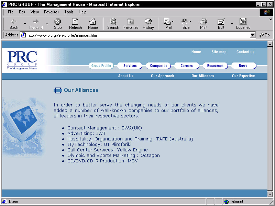275x206 pixels.
Task: Click the Go button beside the address bar
Action: pos(265,35)
